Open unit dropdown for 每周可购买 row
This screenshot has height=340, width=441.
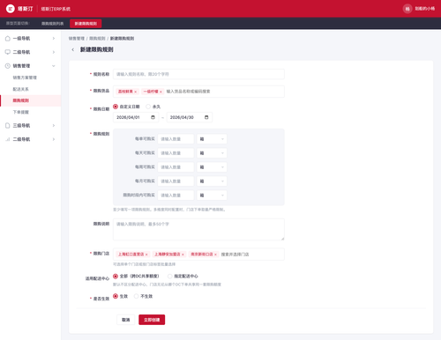[x=212, y=167]
